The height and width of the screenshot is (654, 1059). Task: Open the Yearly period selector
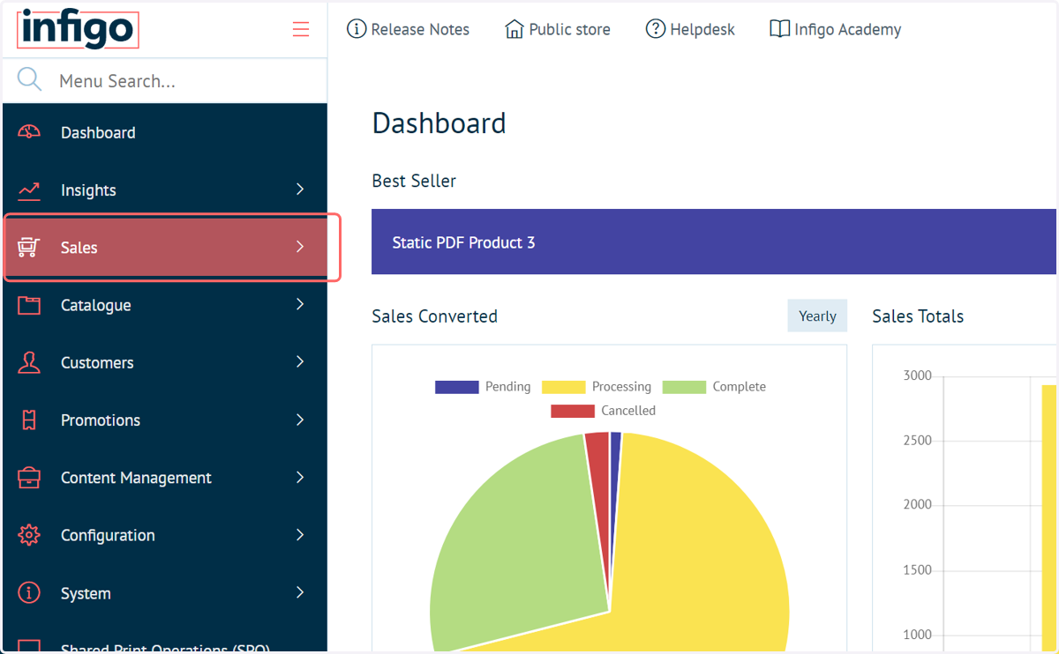pos(817,316)
